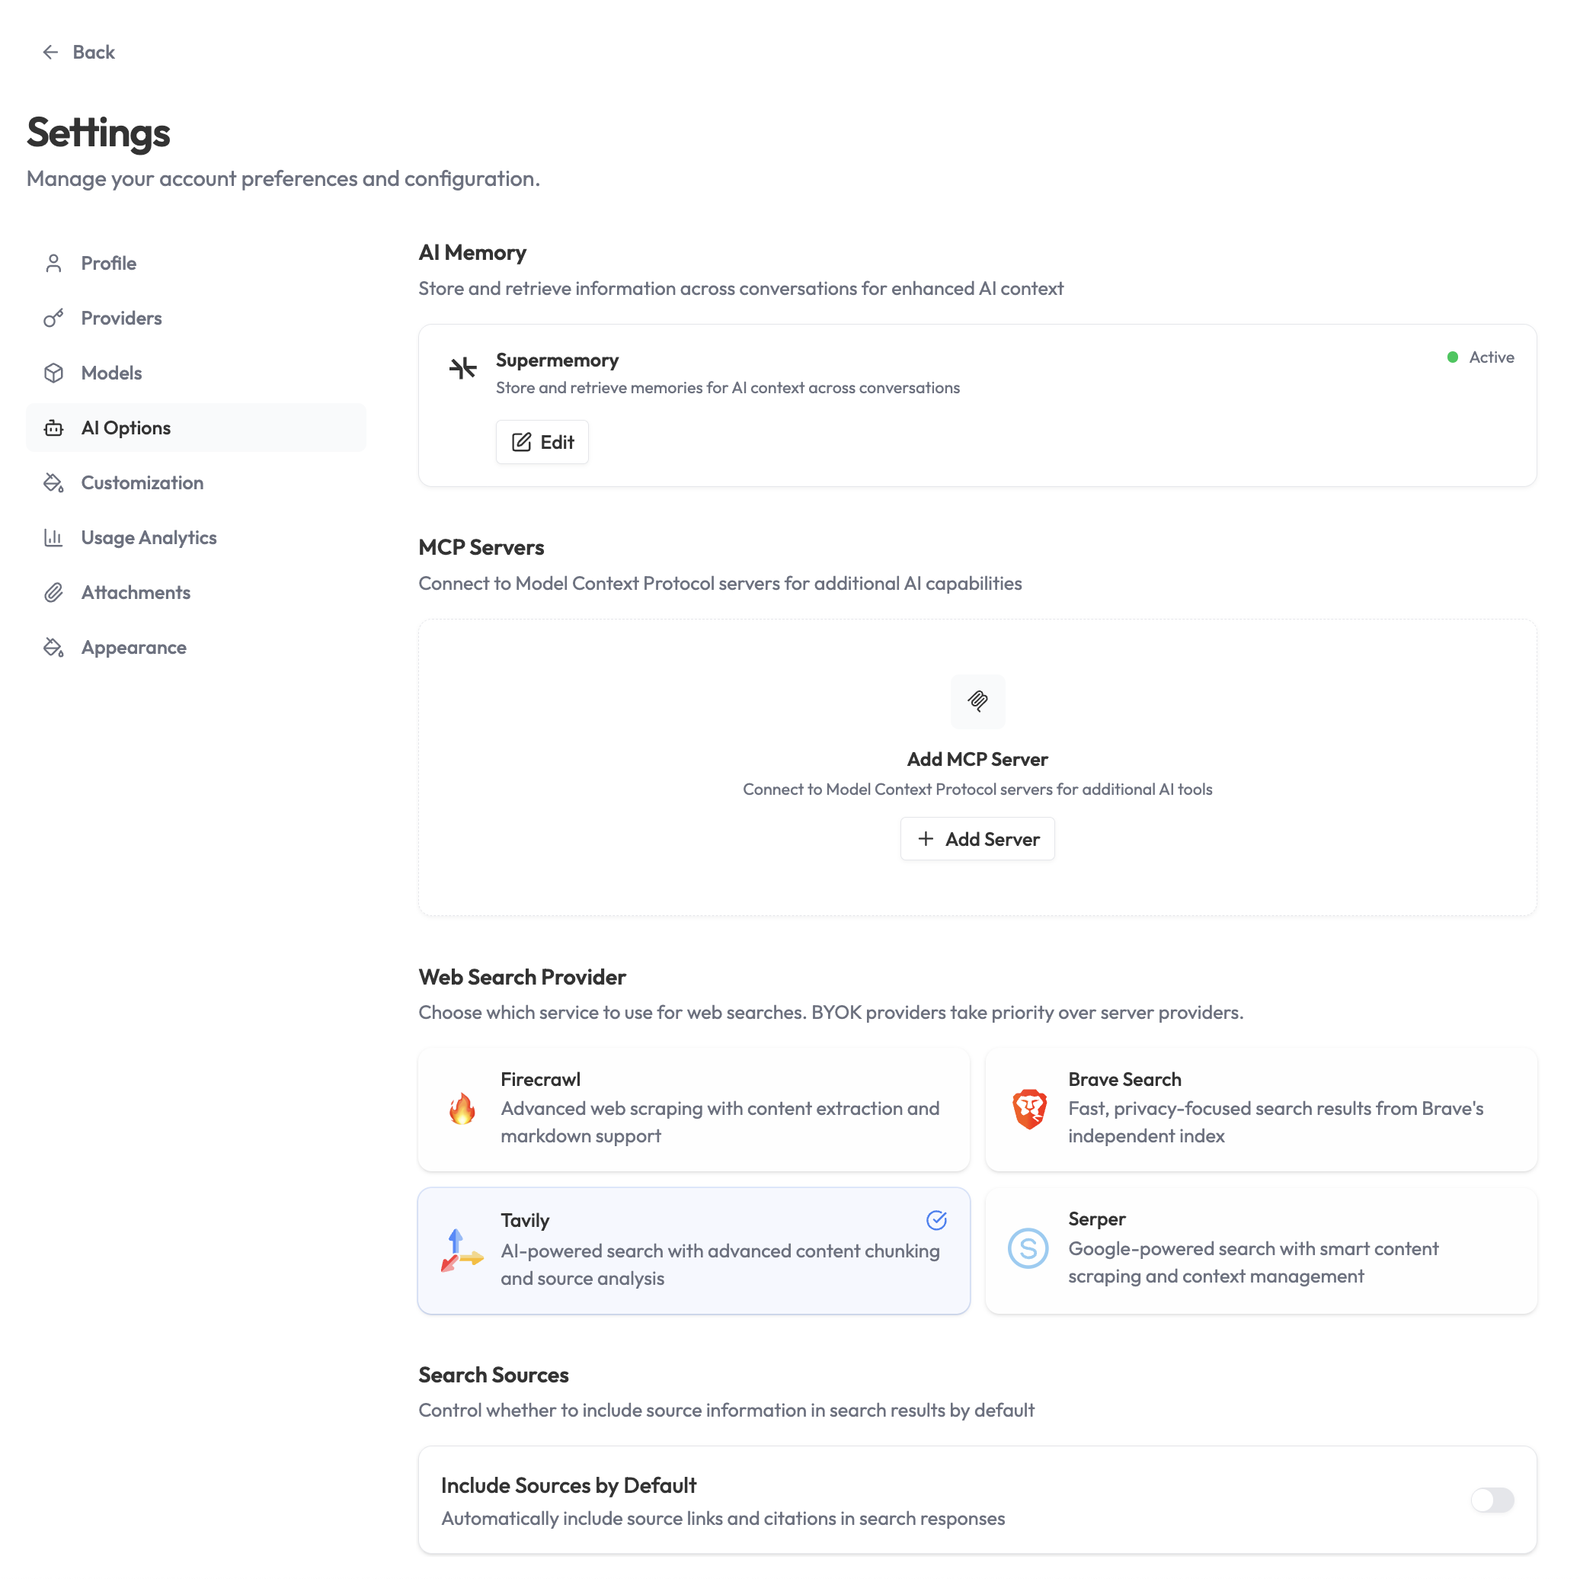Open the Appearance settings tab
This screenshot has height=1579, width=1580.
pyautogui.click(x=133, y=647)
